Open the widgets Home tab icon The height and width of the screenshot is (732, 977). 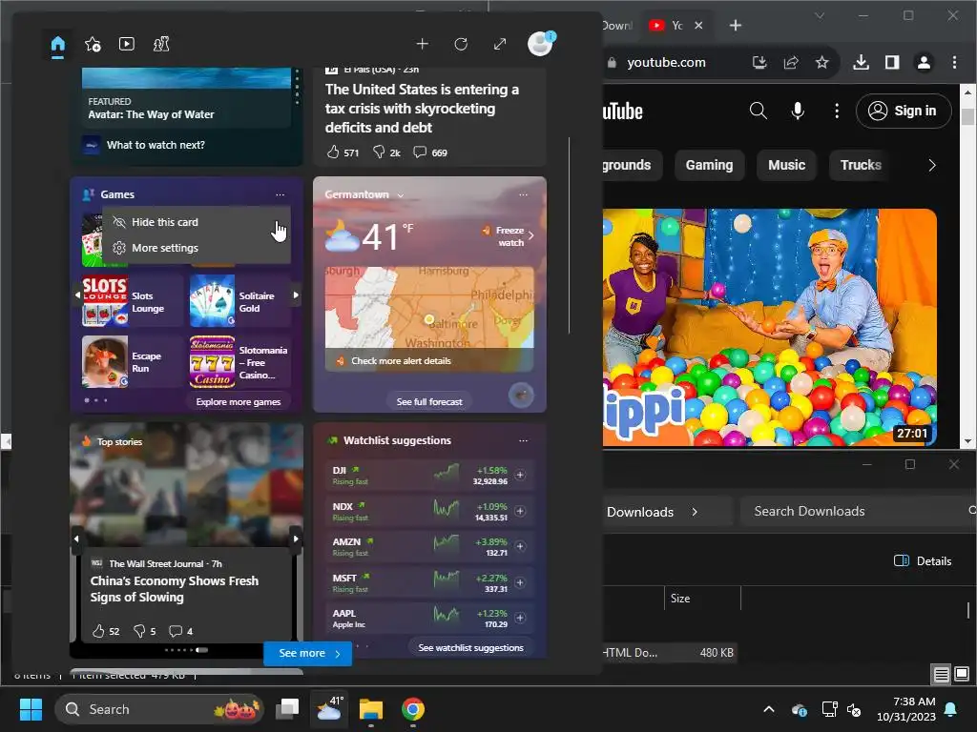[x=58, y=44]
